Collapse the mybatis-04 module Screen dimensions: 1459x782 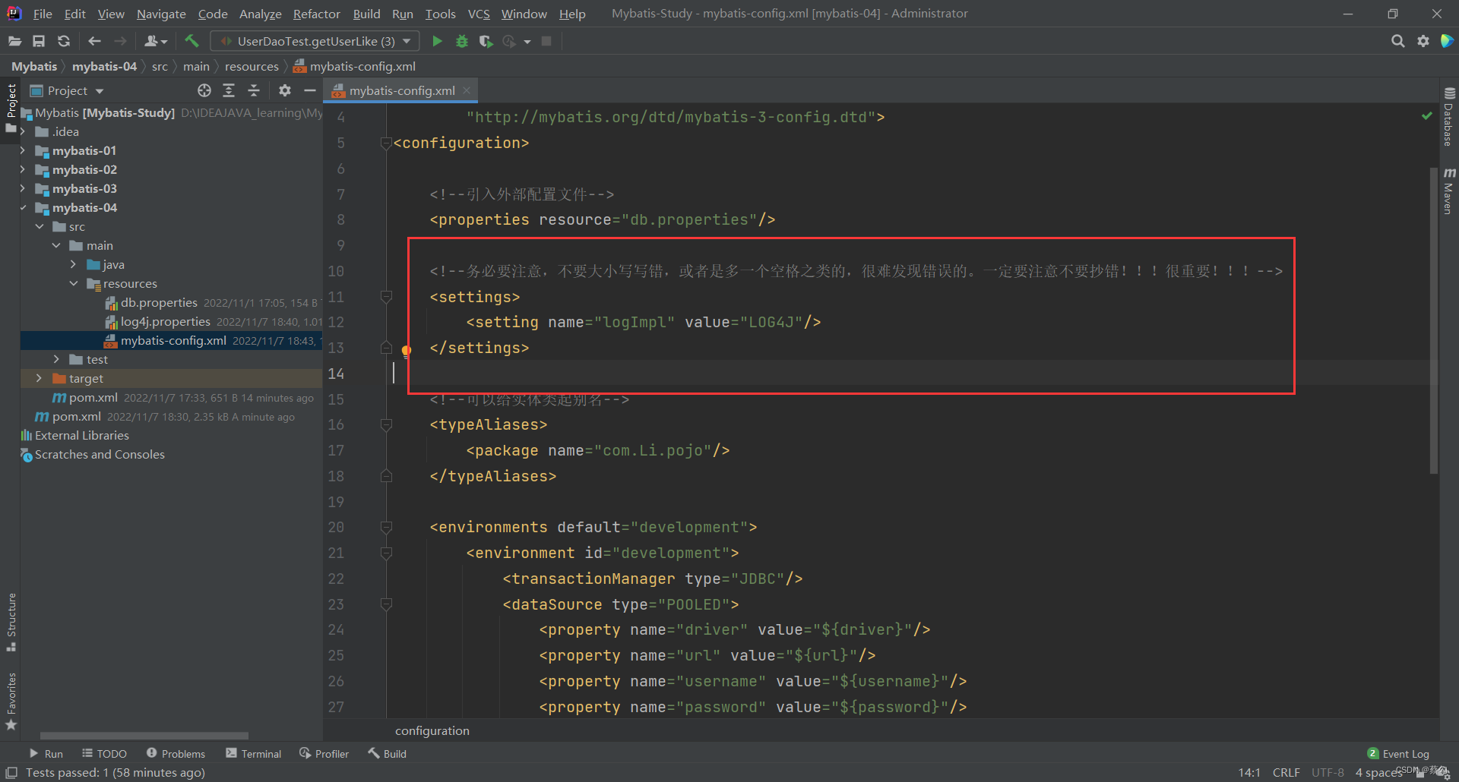tap(23, 207)
